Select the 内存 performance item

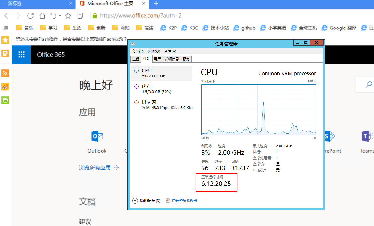[162, 89]
